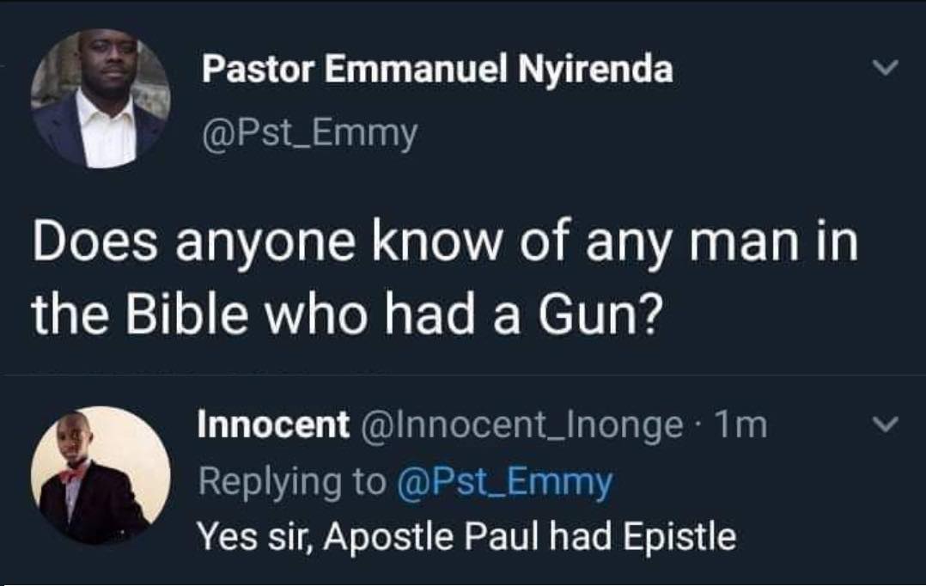Image resolution: width=926 pixels, height=586 pixels.
Task: Visit the Pastor Emmanuel Nyirenda display name
Action: 437,69
